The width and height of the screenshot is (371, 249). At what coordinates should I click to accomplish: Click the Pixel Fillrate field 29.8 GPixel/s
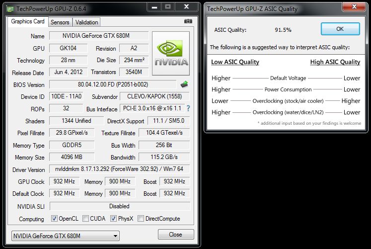tap(72, 133)
